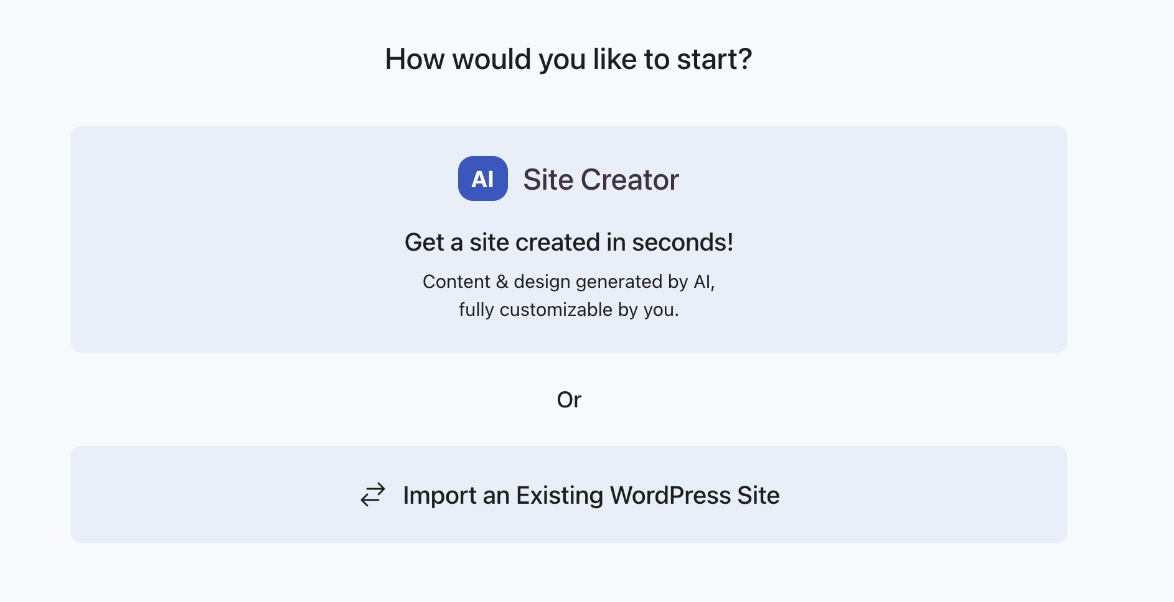Click the 'Or' divider text
Image resolution: width=1174 pixels, height=602 pixels.
pos(569,400)
